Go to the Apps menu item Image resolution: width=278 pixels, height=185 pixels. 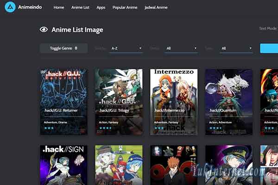(101, 7)
